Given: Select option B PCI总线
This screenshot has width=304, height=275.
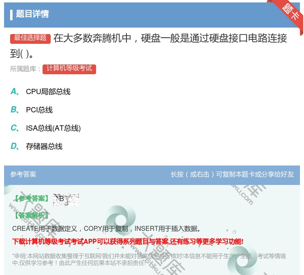Looking at the screenshot, I should coord(32,110).
